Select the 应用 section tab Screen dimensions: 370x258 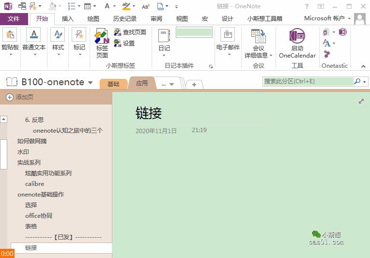tap(141, 83)
